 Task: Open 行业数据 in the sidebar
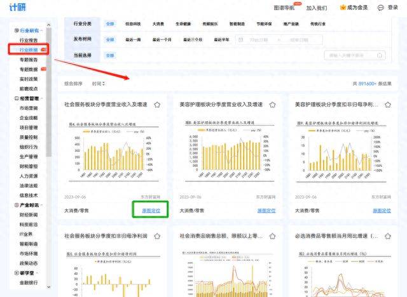[x=29, y=49]
